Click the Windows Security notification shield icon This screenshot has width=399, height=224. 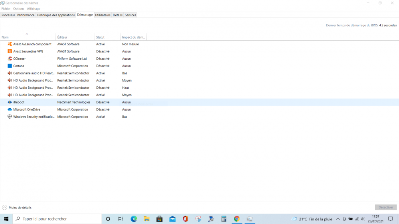coord(10,117)
